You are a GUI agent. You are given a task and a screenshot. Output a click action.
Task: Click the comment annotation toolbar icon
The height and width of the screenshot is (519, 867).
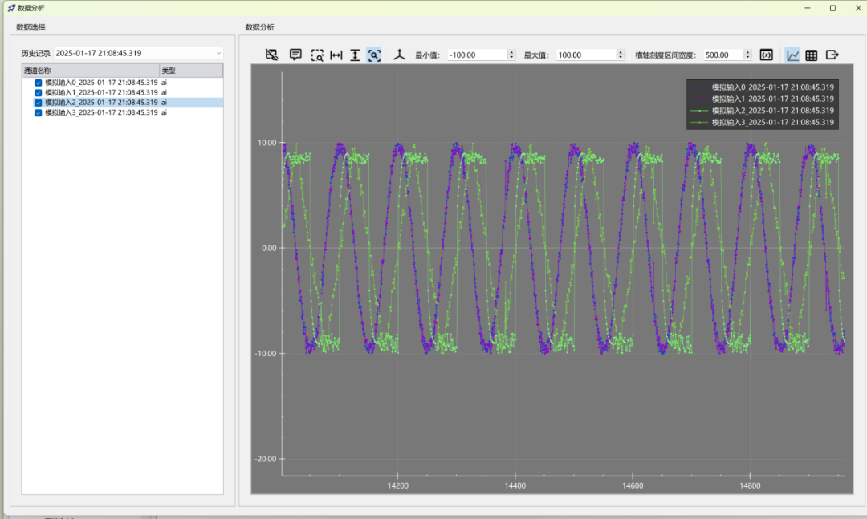tap(295, 55)
